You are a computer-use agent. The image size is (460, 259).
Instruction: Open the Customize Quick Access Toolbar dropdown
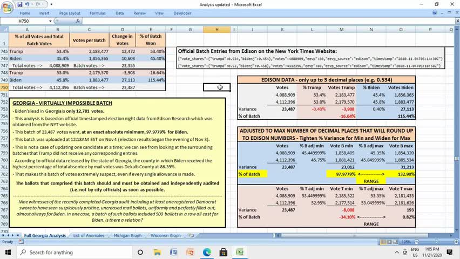coord(51,4)
